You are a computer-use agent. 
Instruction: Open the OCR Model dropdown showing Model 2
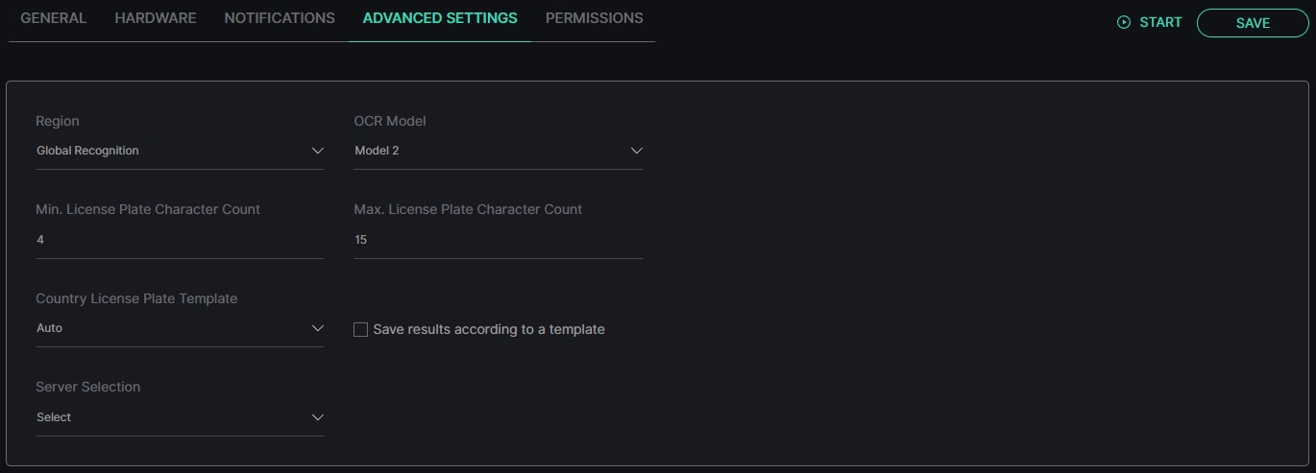pyautogui.click(x=499, y=151)
